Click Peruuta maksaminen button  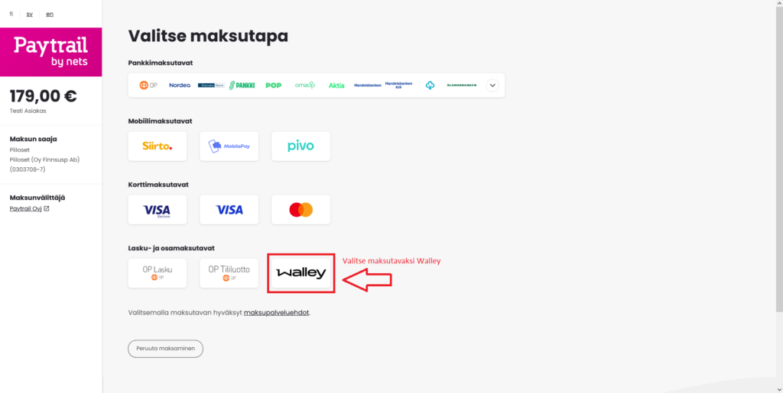tap(165, 349)
